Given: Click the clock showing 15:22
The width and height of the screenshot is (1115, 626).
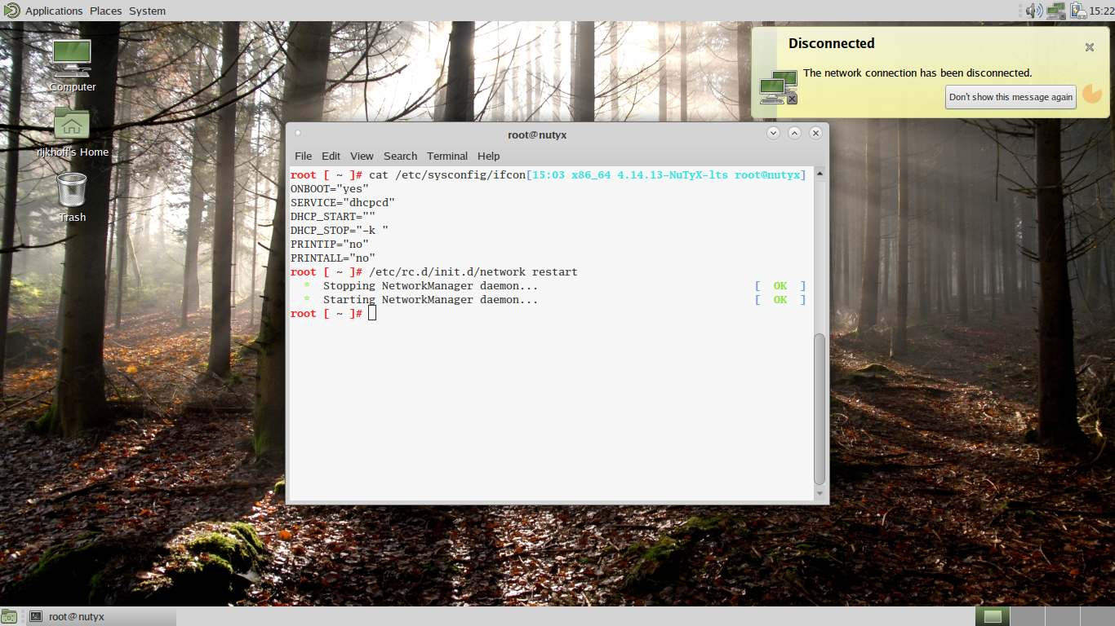Looking at the screenshot, I should click(1102, 11).
